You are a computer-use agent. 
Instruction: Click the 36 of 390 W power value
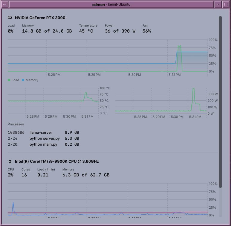click(x=120, y=31)
